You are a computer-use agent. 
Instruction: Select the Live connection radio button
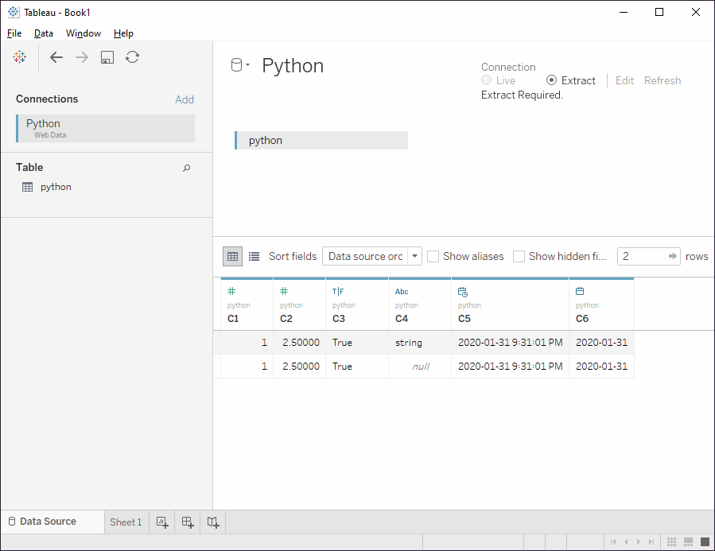487,80
